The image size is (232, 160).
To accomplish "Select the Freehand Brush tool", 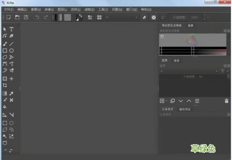I will 5,44.
